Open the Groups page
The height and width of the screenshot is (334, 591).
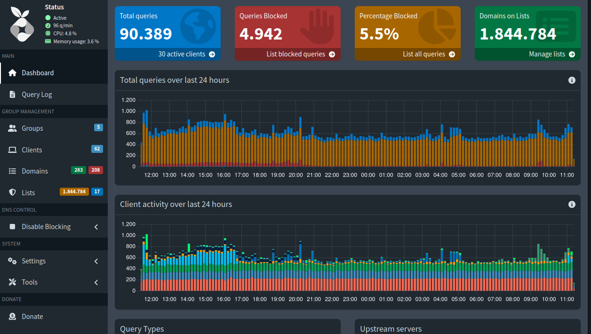click(x=32, y=128)
